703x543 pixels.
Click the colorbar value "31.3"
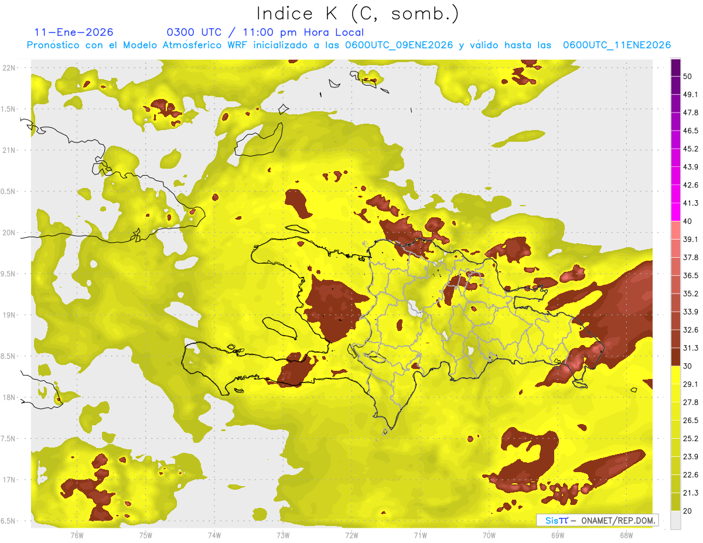tap(690, 348)
